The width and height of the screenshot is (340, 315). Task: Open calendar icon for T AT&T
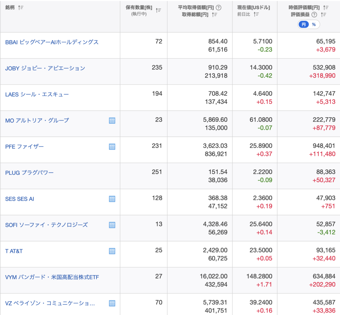tap(112, 251)
